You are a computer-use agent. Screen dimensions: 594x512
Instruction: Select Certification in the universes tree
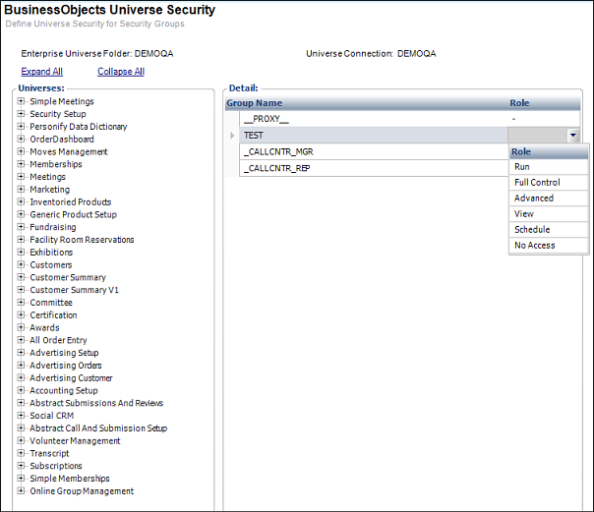coord(53,314)
